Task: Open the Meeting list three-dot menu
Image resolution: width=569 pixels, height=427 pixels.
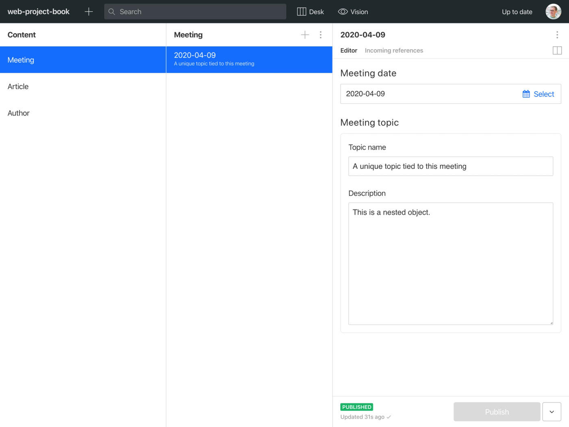Action: tap(321, 35)
